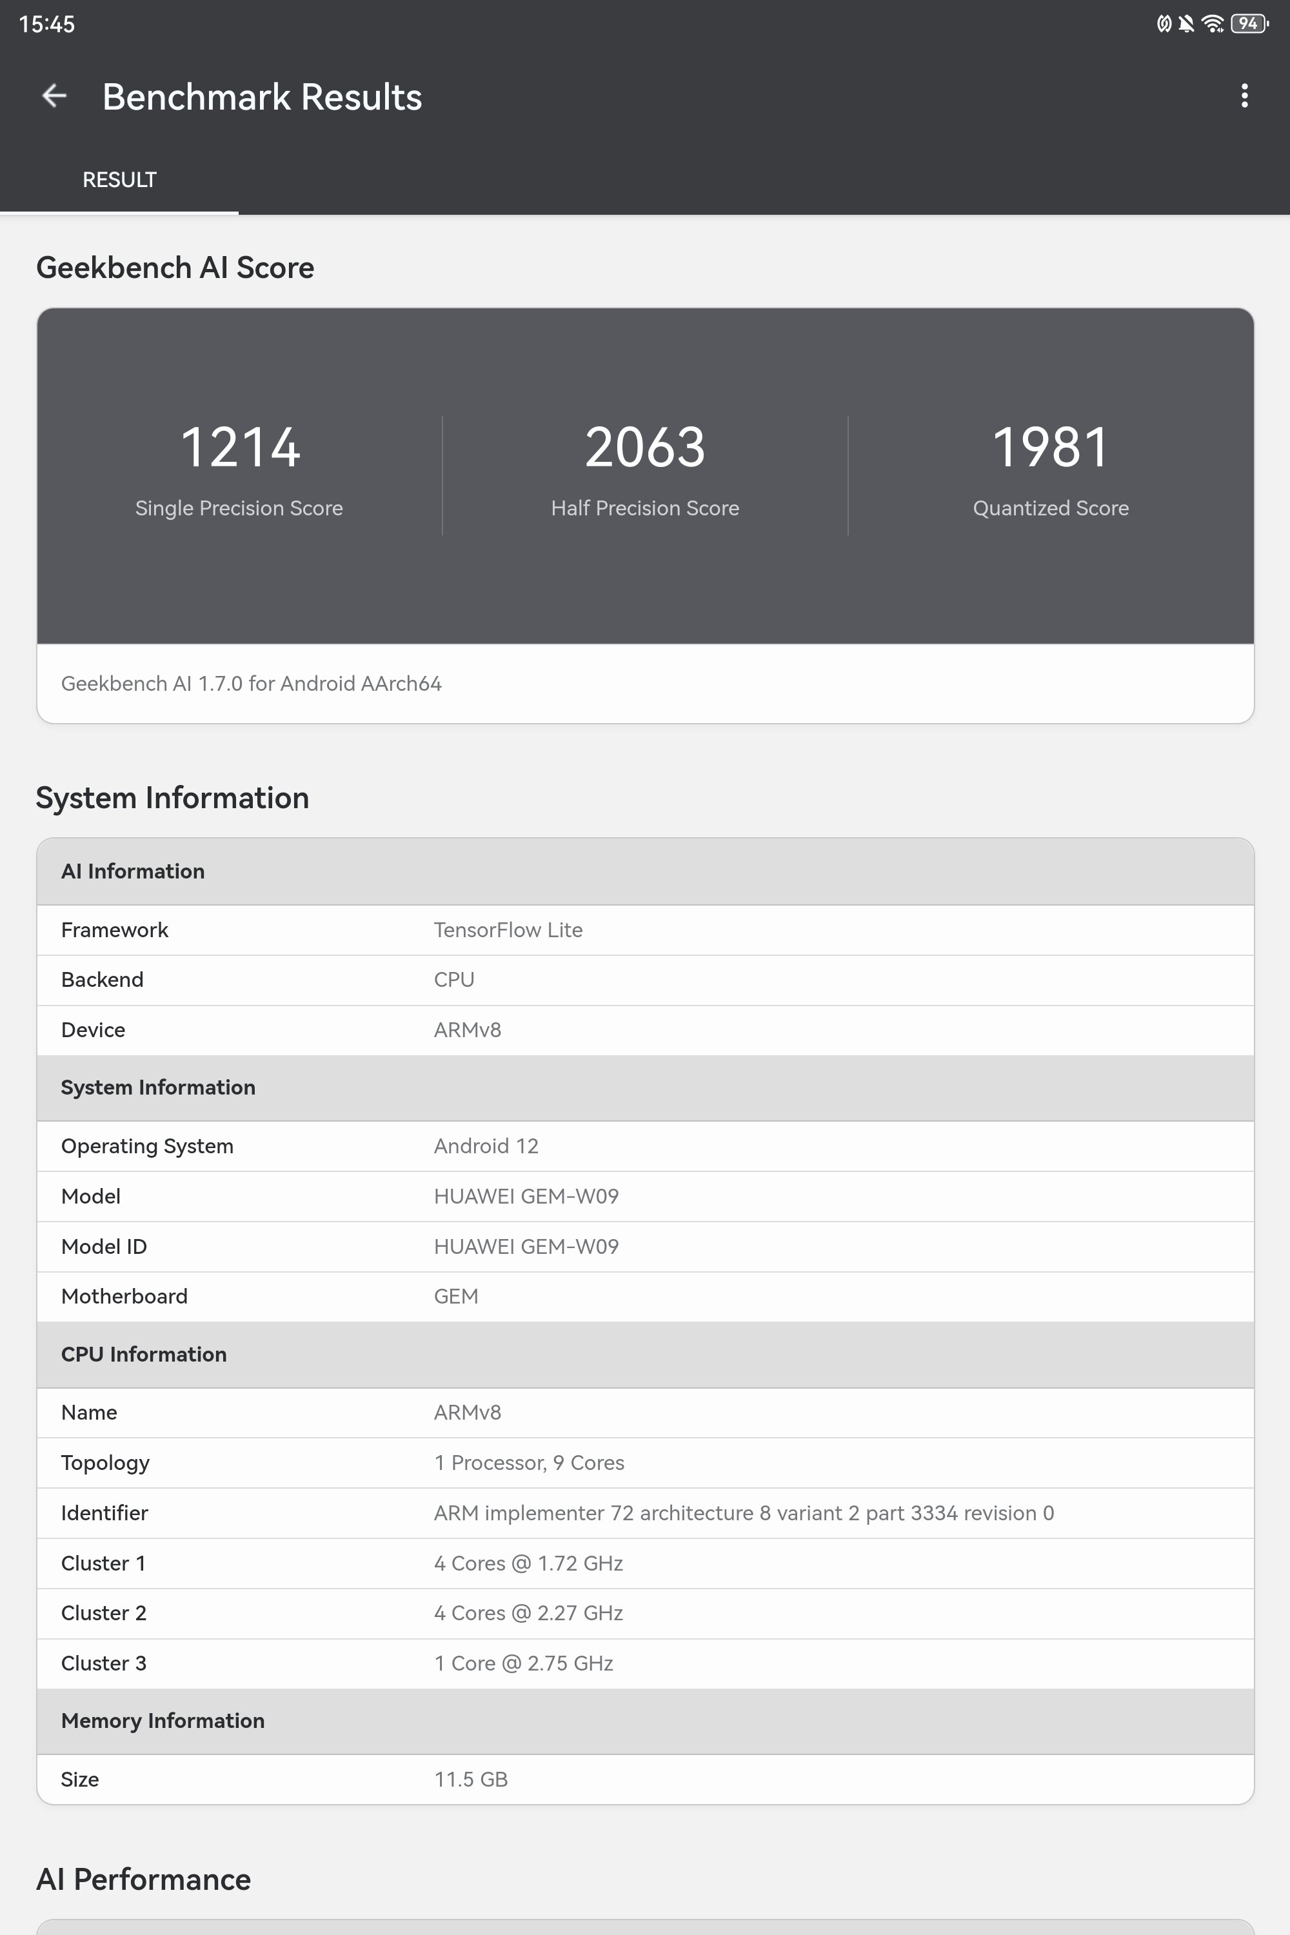Tap the Memory Information section header
Viewport: 1290px width, 1935px height.
coord(645,1721)
